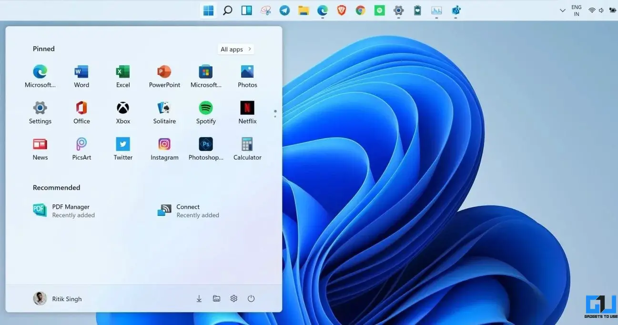
Task: Open Snipping Tool on the taskbar
Action: 265,10
